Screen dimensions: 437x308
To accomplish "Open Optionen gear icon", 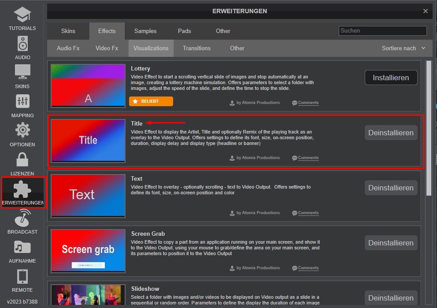I will [x=22, y=131].
